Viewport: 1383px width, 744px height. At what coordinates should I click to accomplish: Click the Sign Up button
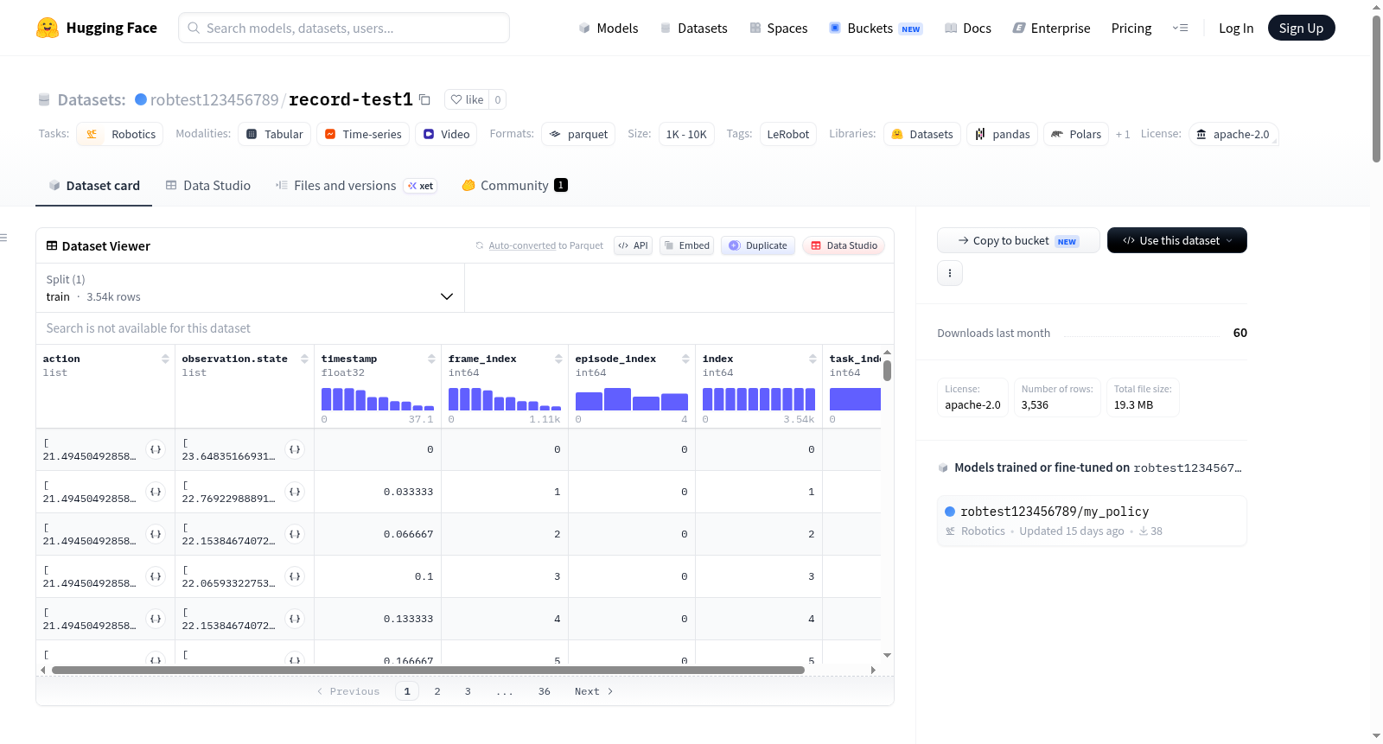[x=1301, y=28]
